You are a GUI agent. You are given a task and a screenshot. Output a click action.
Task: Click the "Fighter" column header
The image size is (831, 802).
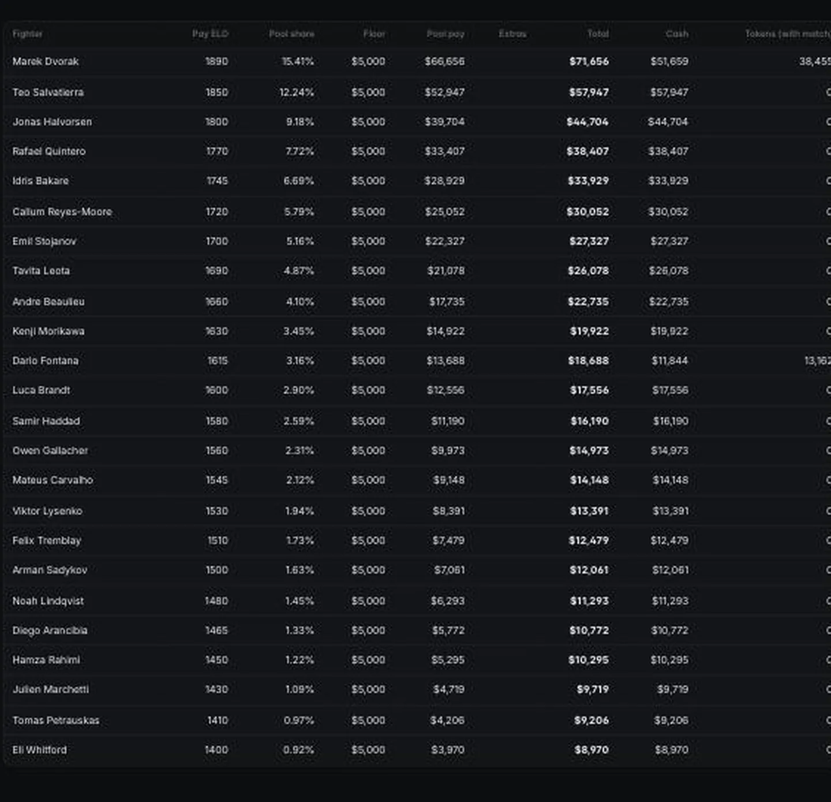tap(27, 34)
